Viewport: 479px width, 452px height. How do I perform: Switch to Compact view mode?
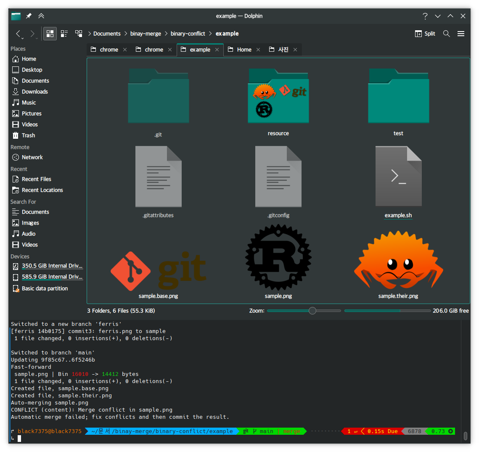[64, 34]
